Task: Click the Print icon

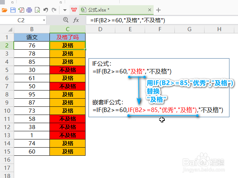Action: [x=29, y=10]
